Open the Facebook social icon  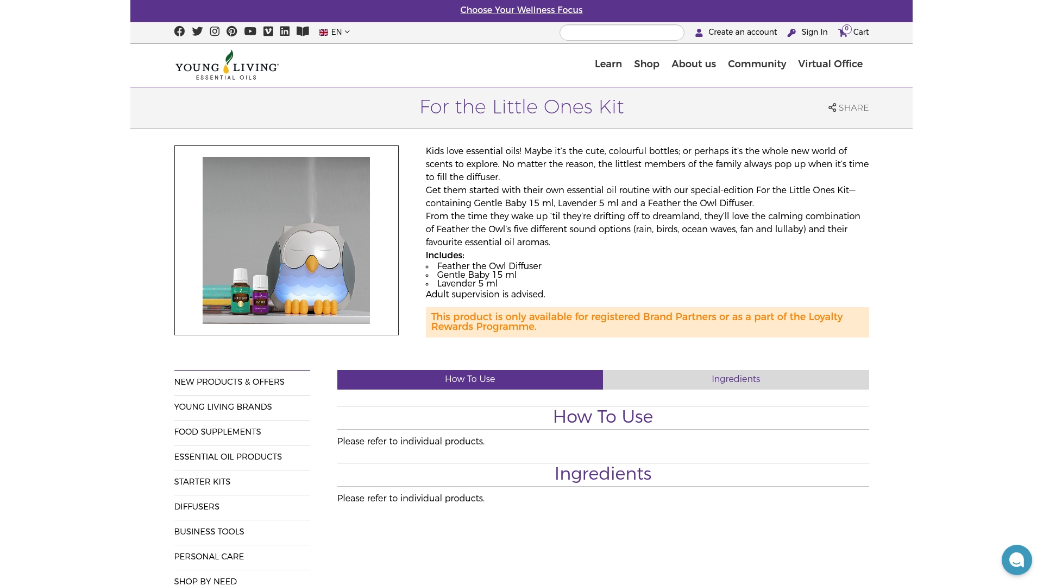point(179,31)
